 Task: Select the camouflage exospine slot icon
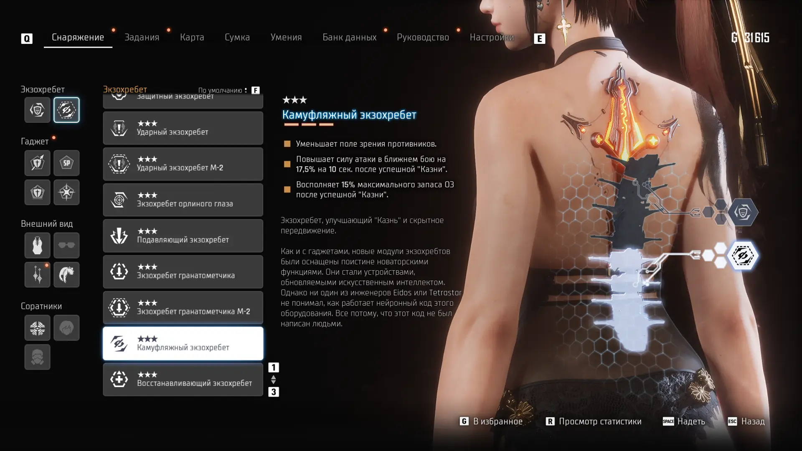66,110
